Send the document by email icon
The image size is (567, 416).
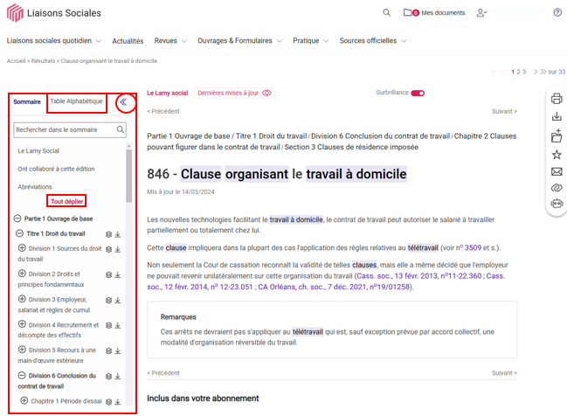coord(557,171)
